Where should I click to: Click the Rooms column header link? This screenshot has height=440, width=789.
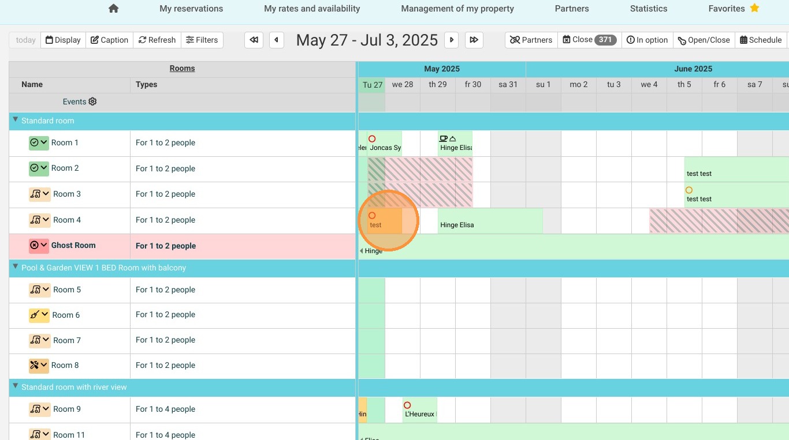182,68
